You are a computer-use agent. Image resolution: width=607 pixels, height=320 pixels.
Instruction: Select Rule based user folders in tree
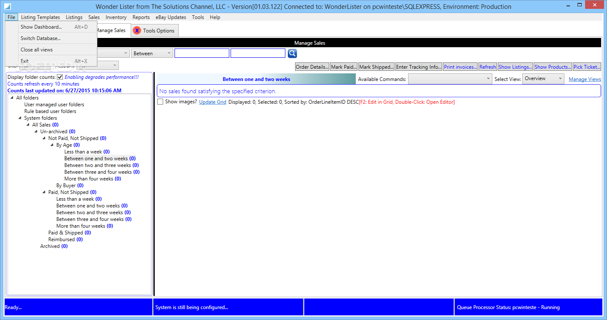(x=50, y=111)
